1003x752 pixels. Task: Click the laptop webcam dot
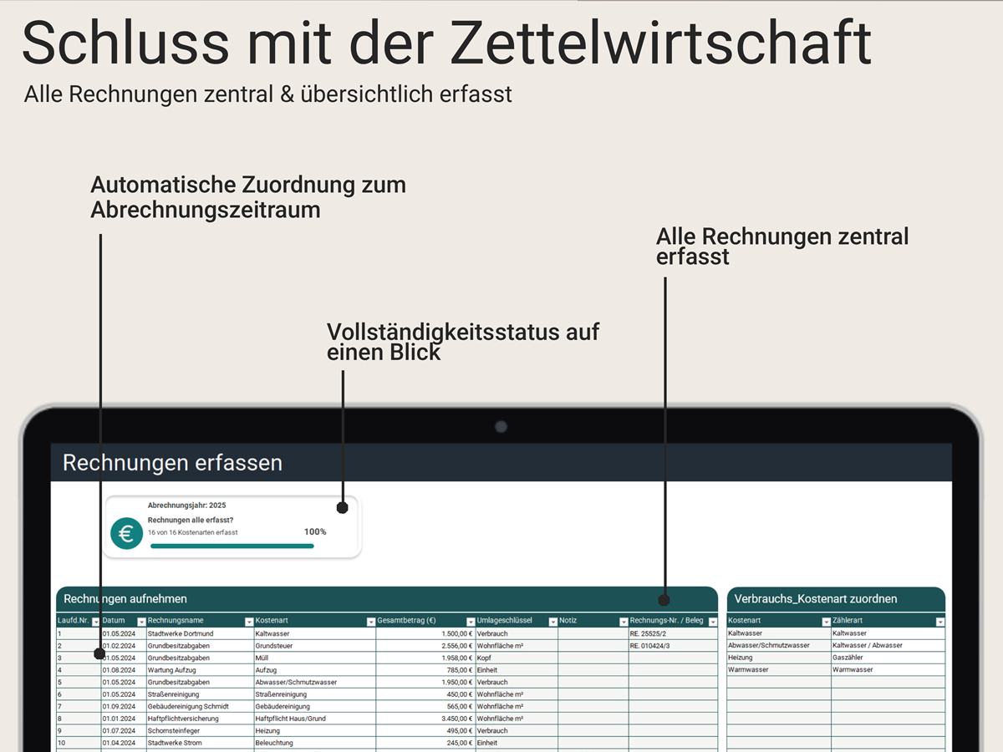pyautogui.click(x=501, y=427)
